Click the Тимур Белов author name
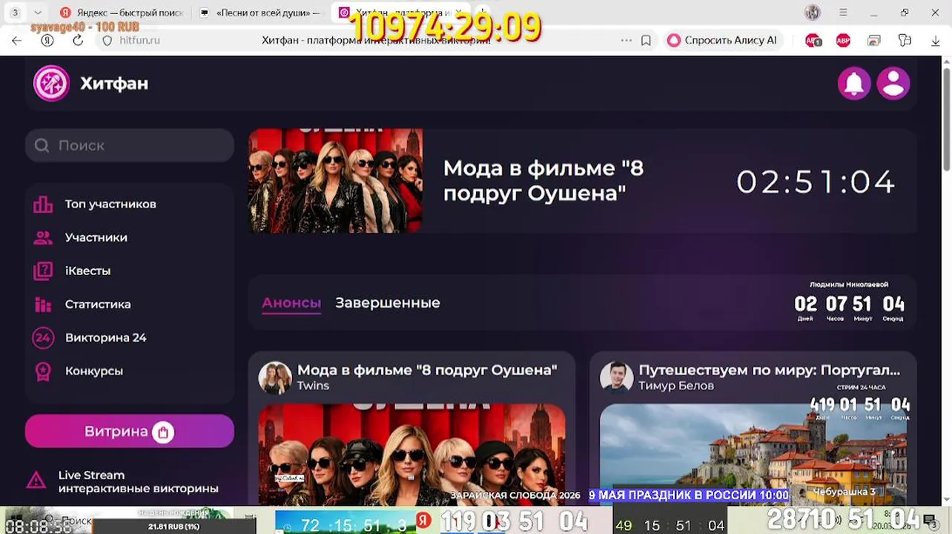This screenshot has height=534, width=952. (x=676, y=386)
